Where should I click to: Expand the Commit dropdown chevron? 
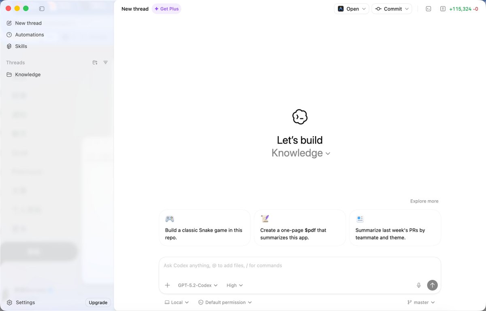[x=407, y=9]
